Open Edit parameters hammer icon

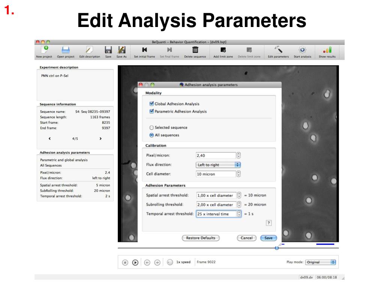(x=278, y=50)
